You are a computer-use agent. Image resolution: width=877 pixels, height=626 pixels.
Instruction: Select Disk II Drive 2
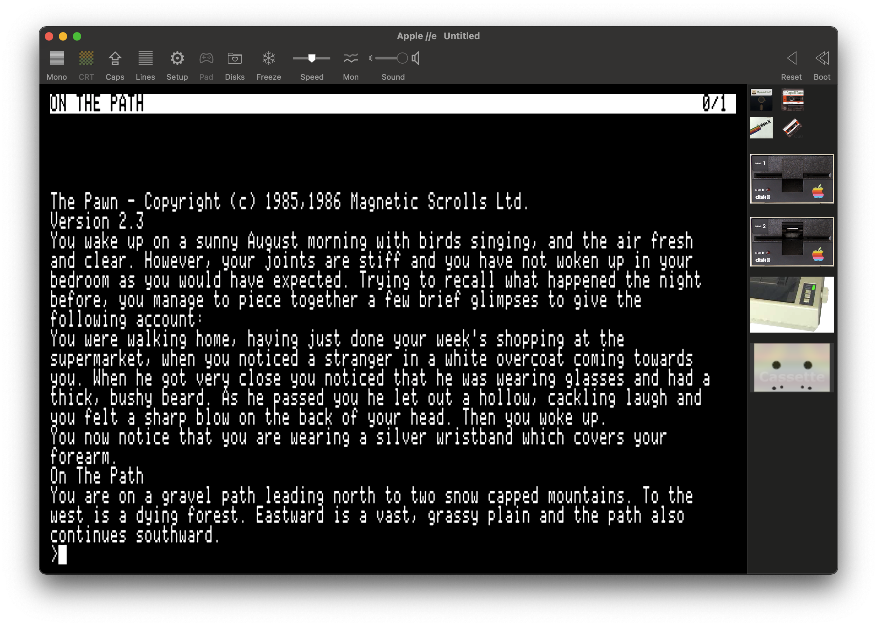pyautogui.click(x=792, y=242)
